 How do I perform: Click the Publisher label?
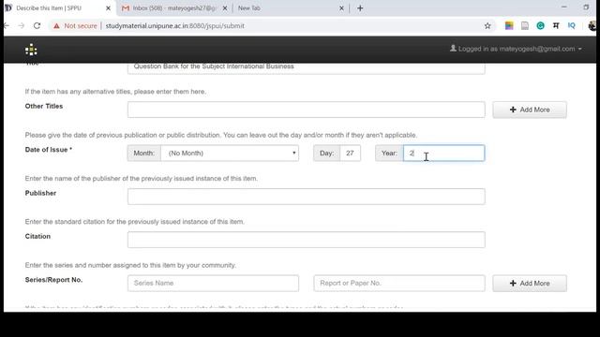(40, 193)
